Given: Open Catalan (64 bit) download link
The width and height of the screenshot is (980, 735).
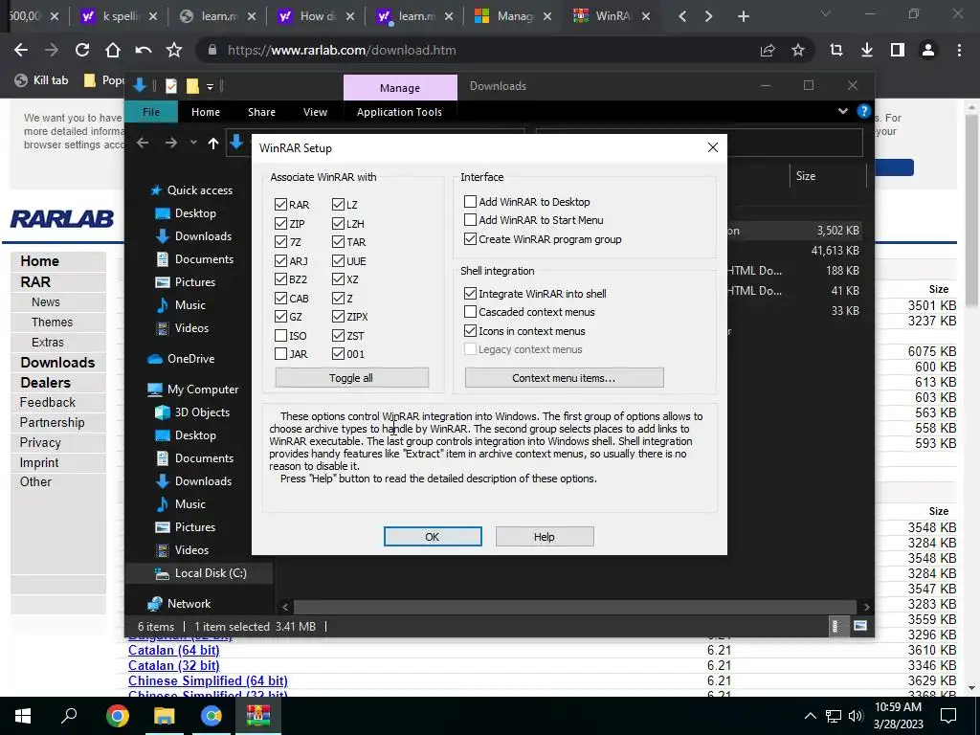Looking at the screenshot, I should 174,650.
